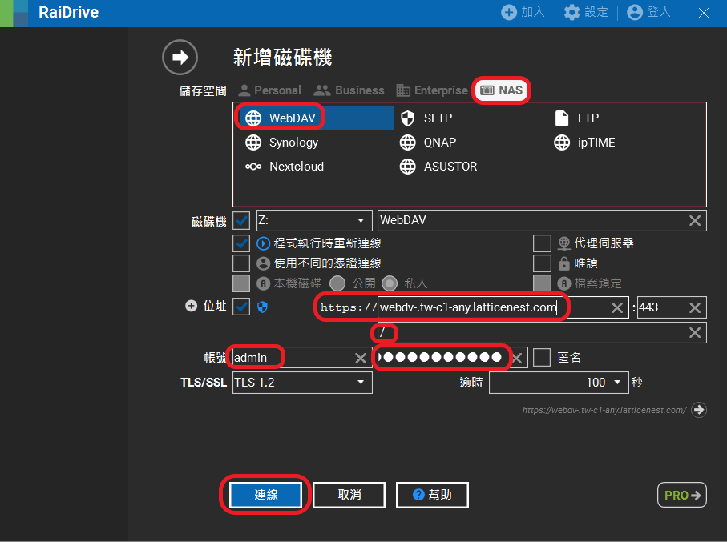The height and width of the screenshot is (542, 727).
Task: Open URL via arrow icon next to link
Action: pyautogui.click(x=699, y=410)
